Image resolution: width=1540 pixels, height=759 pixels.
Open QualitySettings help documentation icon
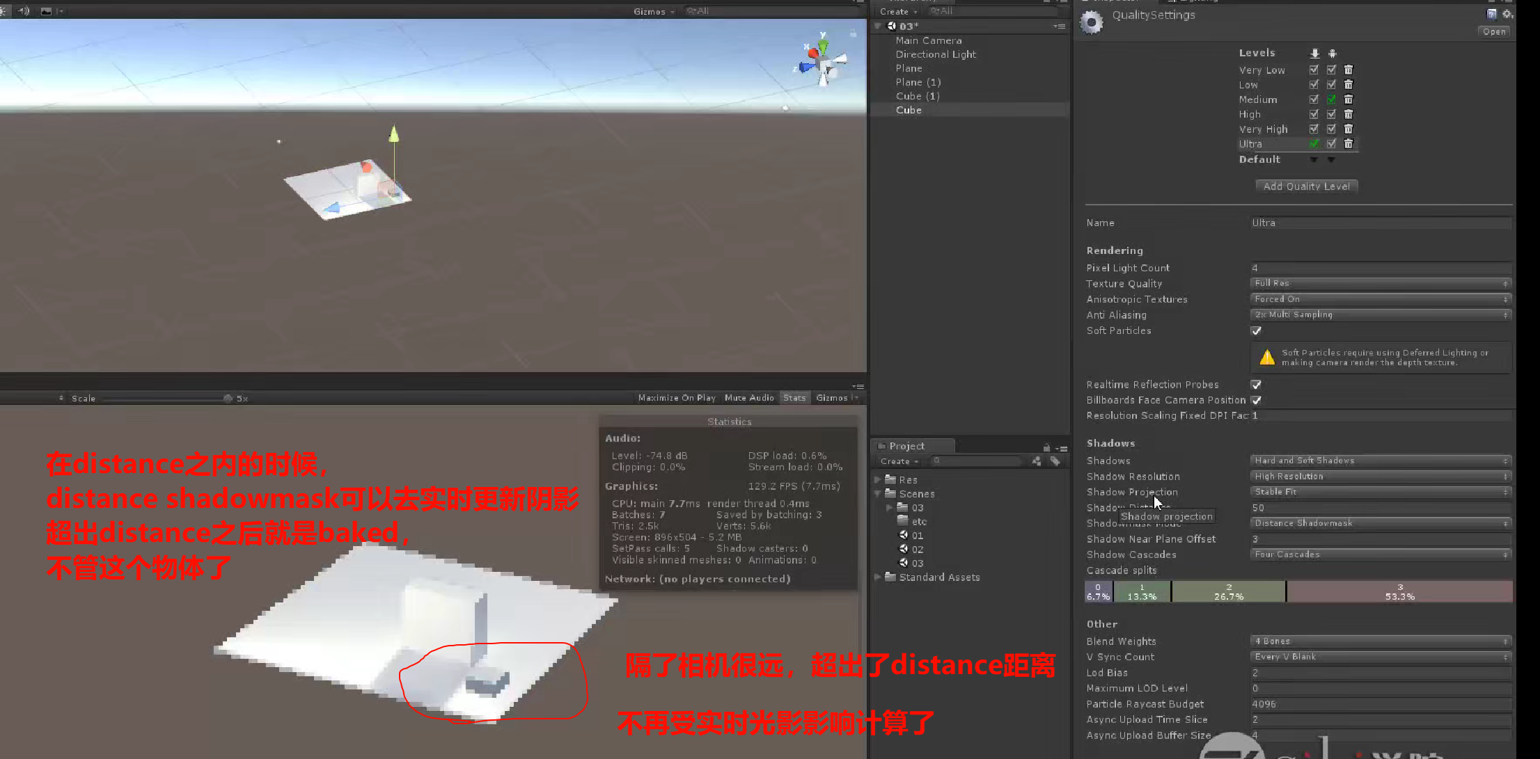point(1491,14)
